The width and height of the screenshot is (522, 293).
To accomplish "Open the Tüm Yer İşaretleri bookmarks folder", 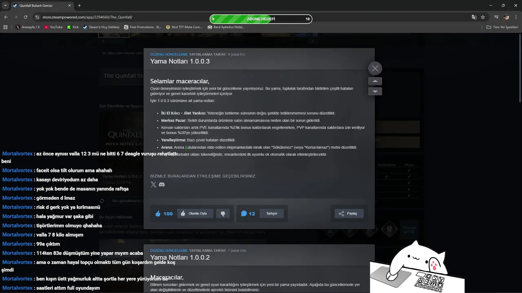I will tap(502, 27).
